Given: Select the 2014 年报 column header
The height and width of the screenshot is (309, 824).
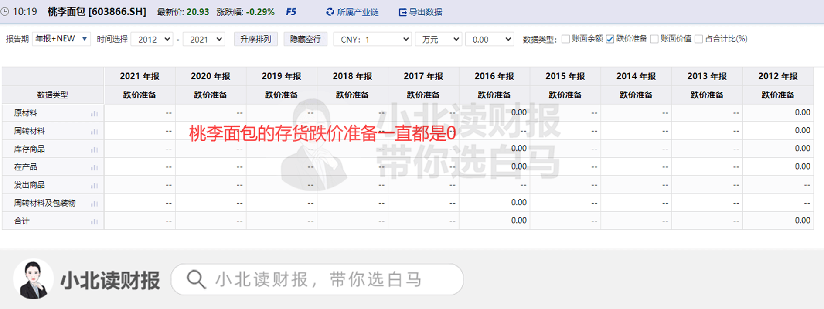Looking at the screenshot, I should click(636, 76).
